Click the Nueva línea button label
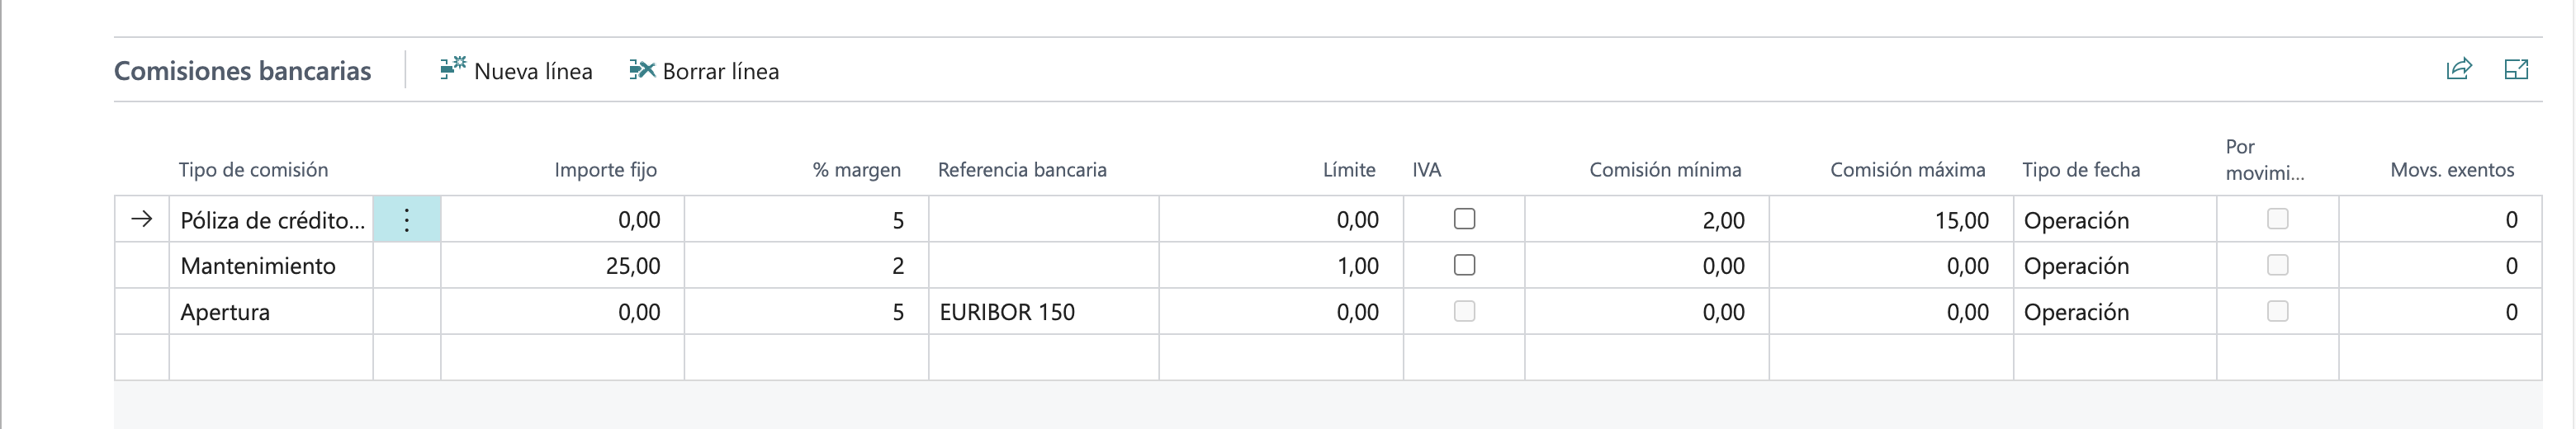2576x429 pixels. point(533,71)
